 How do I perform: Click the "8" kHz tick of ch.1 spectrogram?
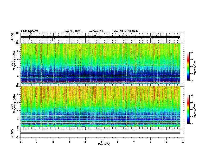[x=18, y=51]
